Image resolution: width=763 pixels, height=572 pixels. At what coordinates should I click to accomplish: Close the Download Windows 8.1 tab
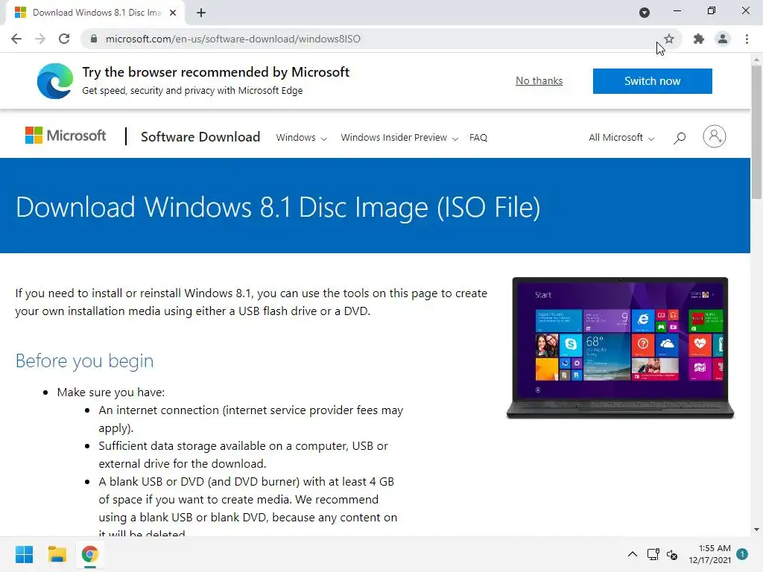pyautogui.click(x=173, y=13)
